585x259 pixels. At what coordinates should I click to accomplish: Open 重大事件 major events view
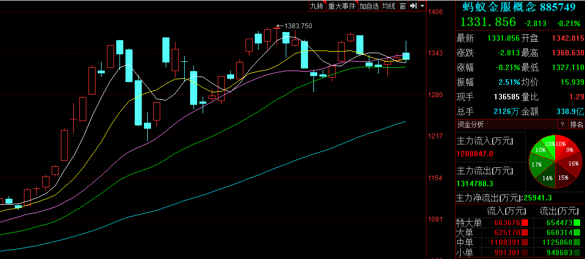click(x=342, y=6)
